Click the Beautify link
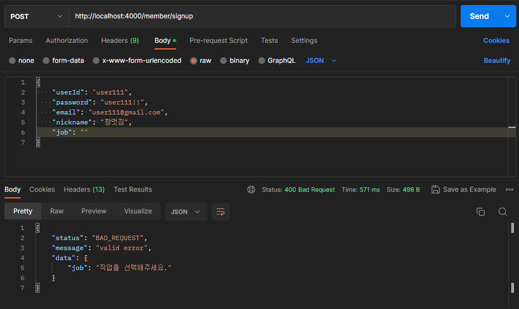 497,61
